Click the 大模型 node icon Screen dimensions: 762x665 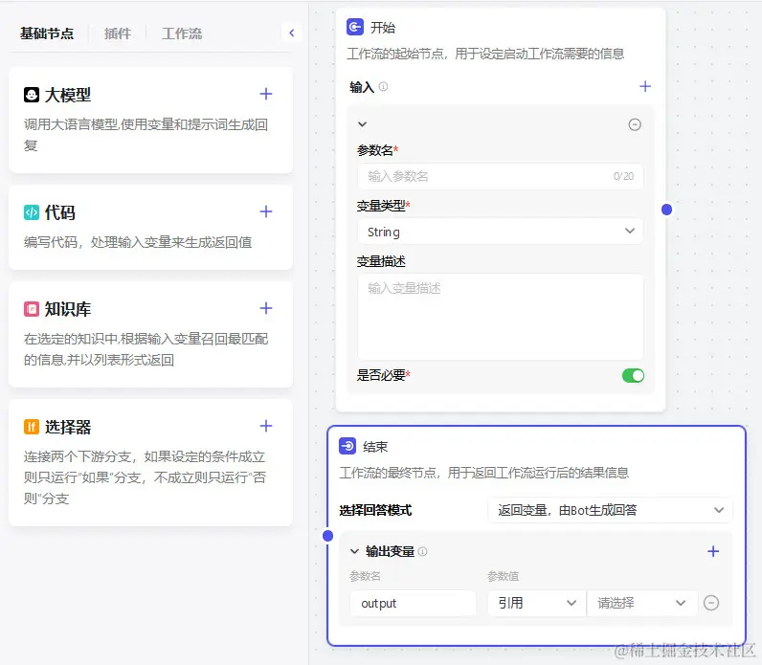(32, 94)
